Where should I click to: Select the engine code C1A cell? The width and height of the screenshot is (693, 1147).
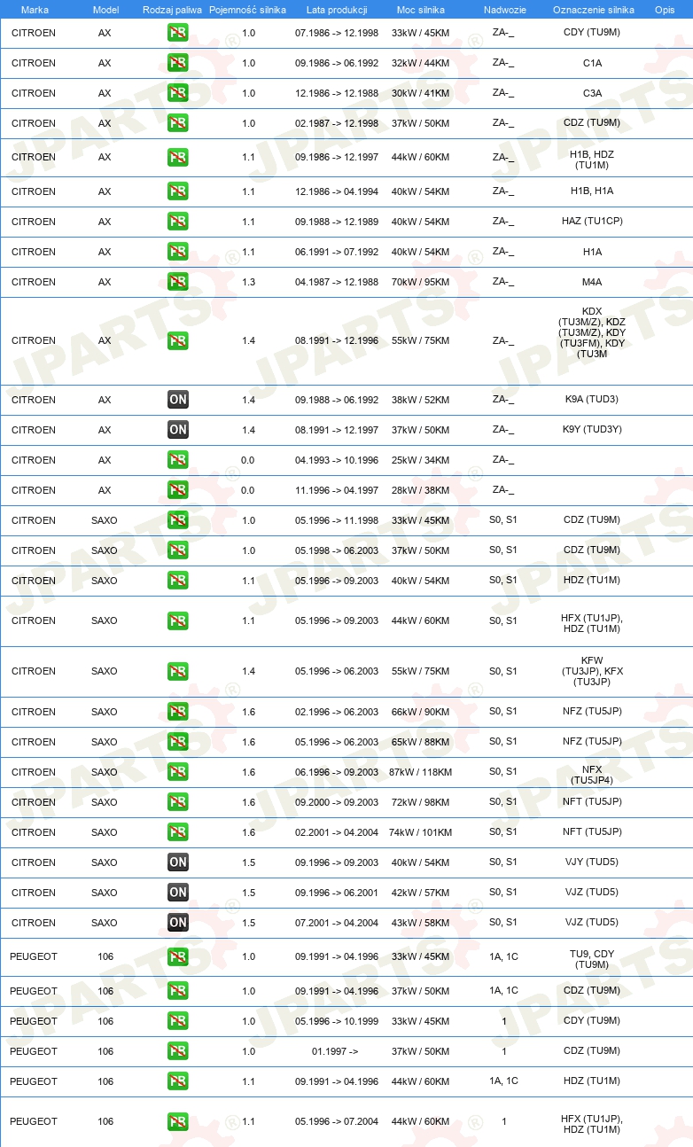click(x=592, y=64)
